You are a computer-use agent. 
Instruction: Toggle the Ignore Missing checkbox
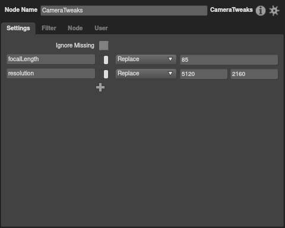(x=104, y=46)
